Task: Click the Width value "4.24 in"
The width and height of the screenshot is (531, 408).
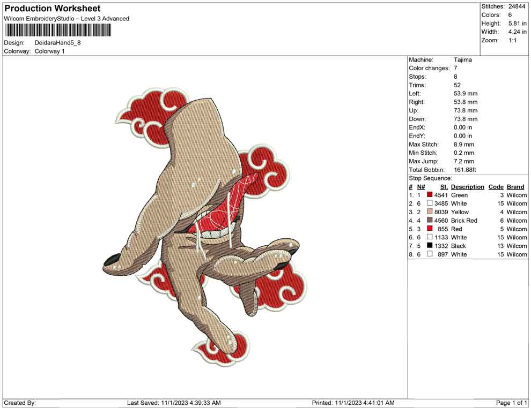Action: click(x=518, y=32)
